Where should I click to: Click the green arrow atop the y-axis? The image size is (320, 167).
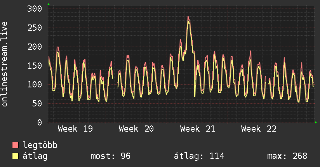pos(49,4)
